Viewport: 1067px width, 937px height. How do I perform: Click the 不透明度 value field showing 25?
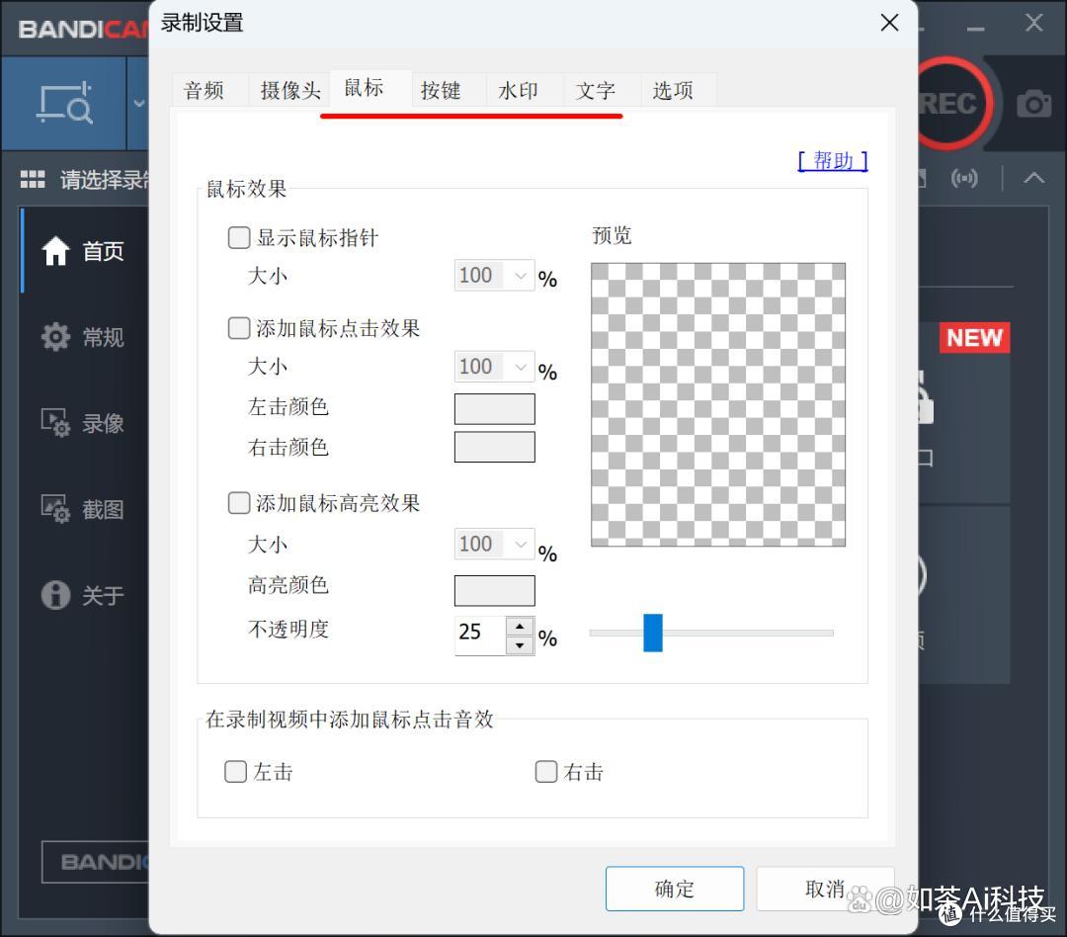pyautogui.click(x=480, y=636)
